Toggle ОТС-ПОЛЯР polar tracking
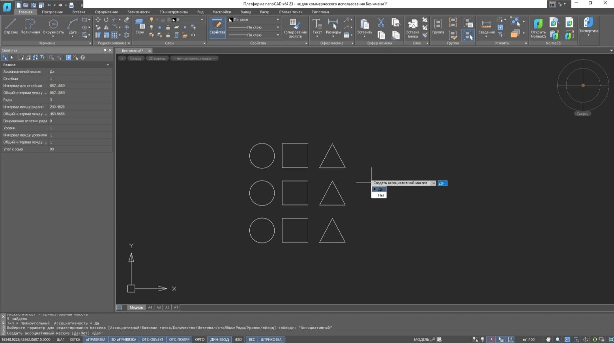Screen dimensions: 614x343 click(x=179, y=339)
